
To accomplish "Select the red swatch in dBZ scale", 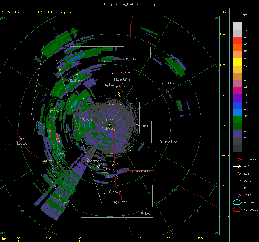I will coord(237,41).
